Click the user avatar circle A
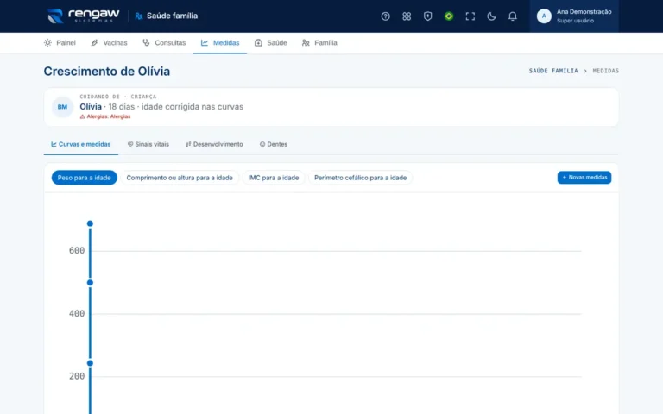 pos(544,16)
